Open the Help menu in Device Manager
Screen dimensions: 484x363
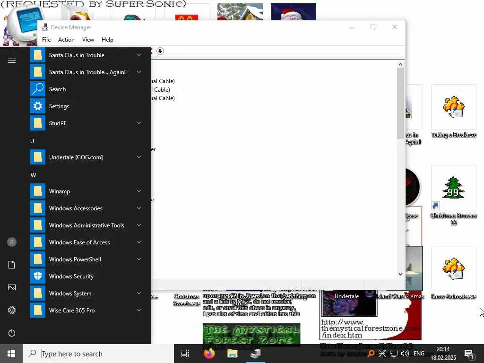click(107, 40)
